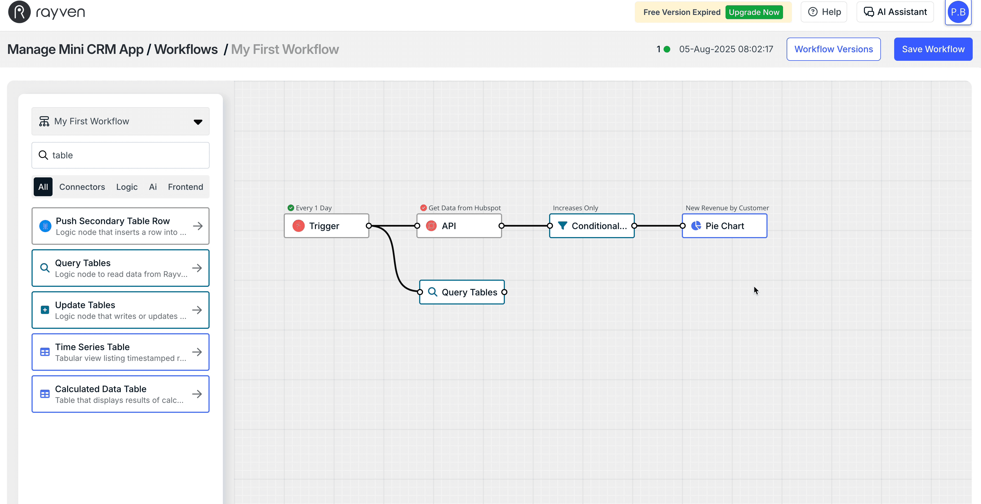
Task: Click the Conditional node output port
Action: point(635,226)
